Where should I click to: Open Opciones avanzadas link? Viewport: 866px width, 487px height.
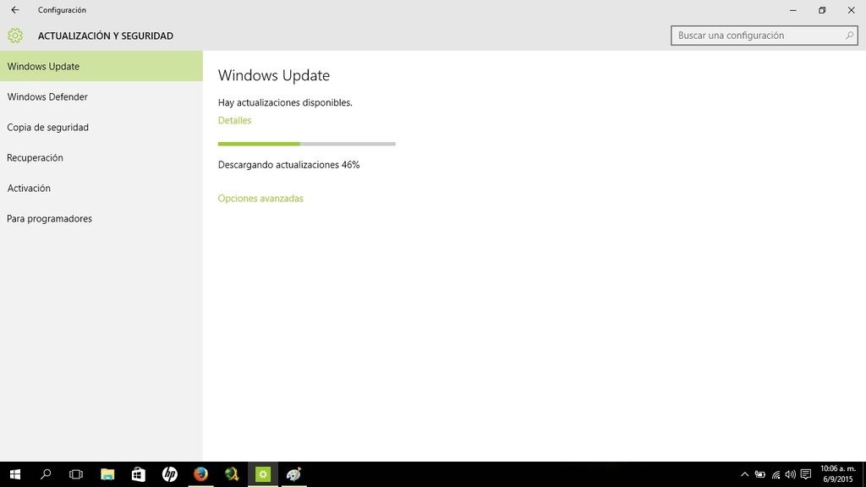pyautogui.click(x=260, y=198)
